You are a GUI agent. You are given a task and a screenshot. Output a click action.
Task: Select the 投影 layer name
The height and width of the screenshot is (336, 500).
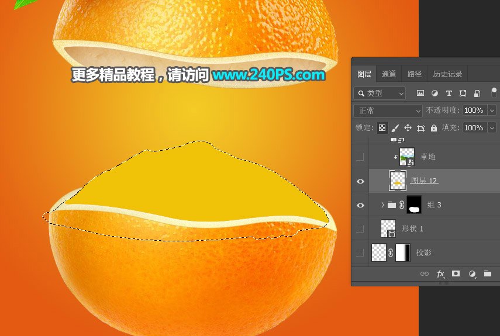point(424,252)
